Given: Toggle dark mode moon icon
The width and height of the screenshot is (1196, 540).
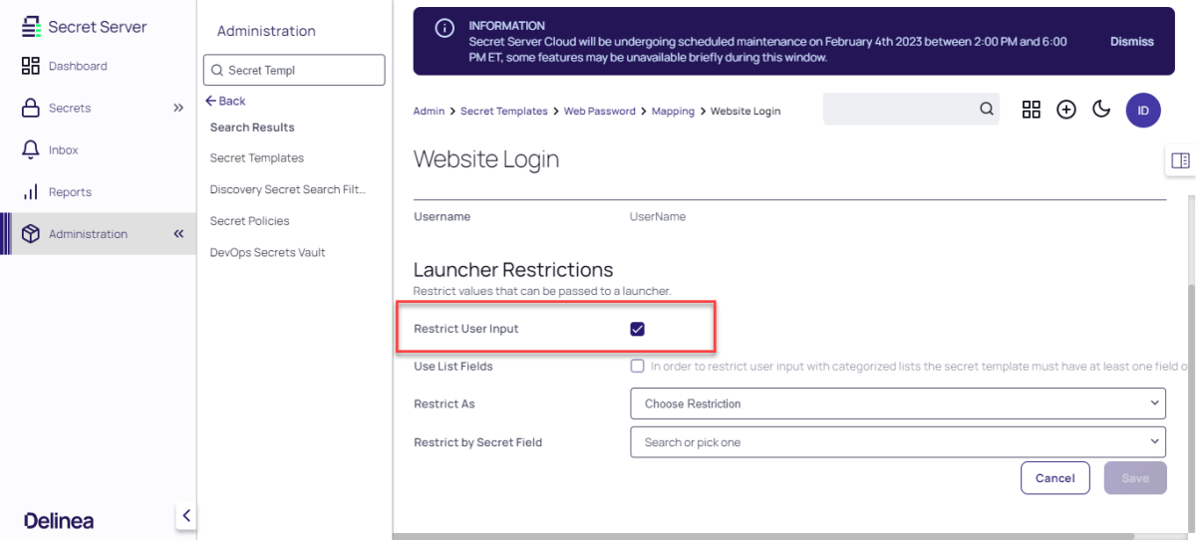Looking at the screenshot, I should coord(1101,110).
